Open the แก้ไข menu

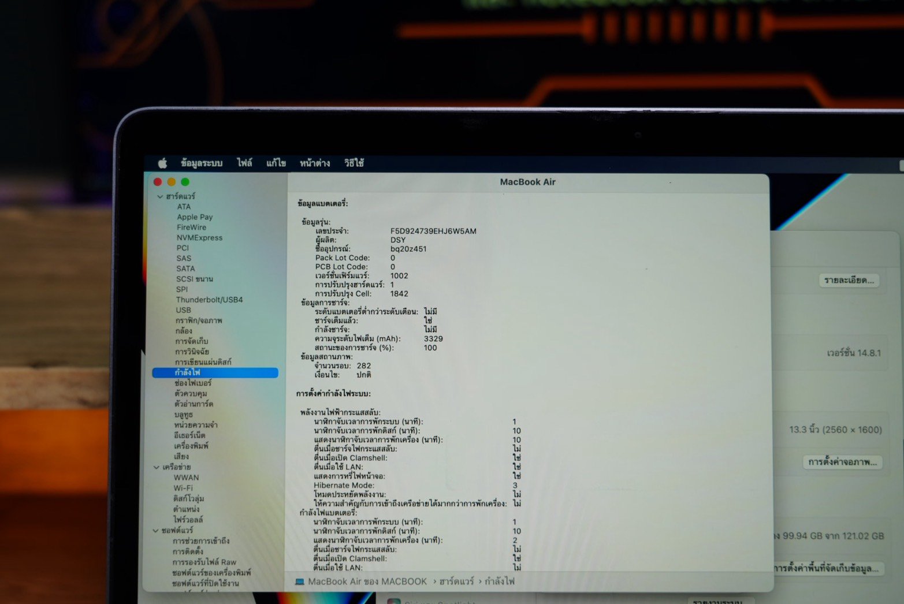[x=276, y=163]
